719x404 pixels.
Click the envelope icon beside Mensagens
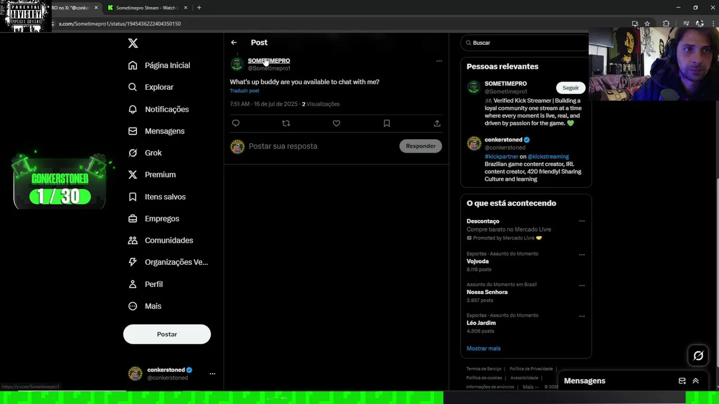point(133,131)
